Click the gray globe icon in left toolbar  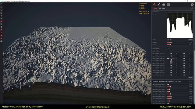pos(1,24)
